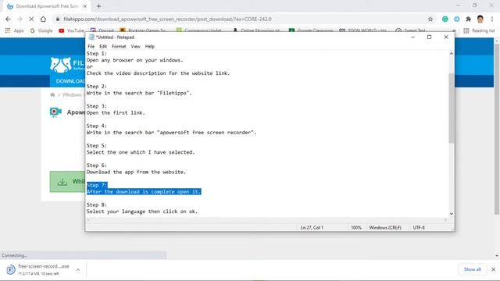Click the "Select your language then click on ok." line
This screenshot has width=500, height=281.
(x=142, y=212)
